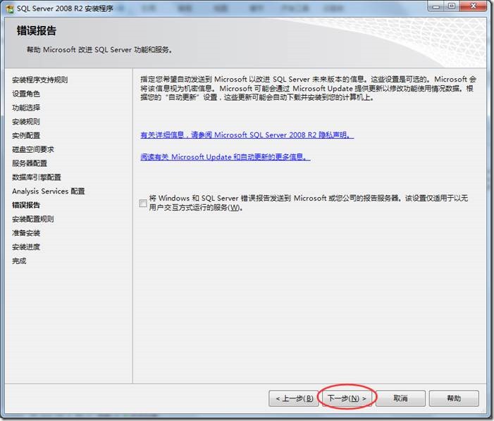Select 完成 step in sidebar

tap(19, 261)
